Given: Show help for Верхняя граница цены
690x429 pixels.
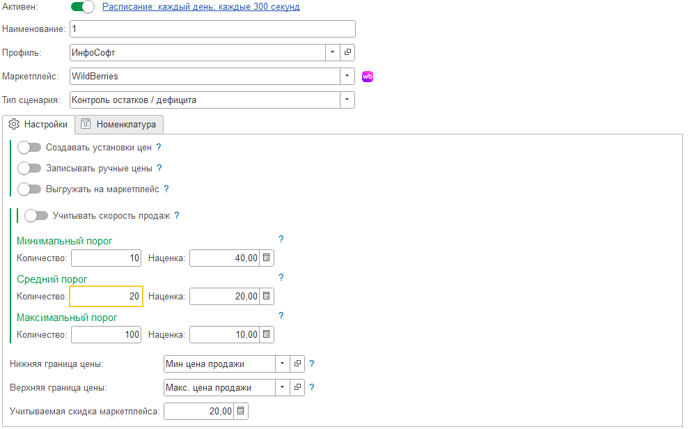Looking at the screenshot, I should tap(312, 388).
